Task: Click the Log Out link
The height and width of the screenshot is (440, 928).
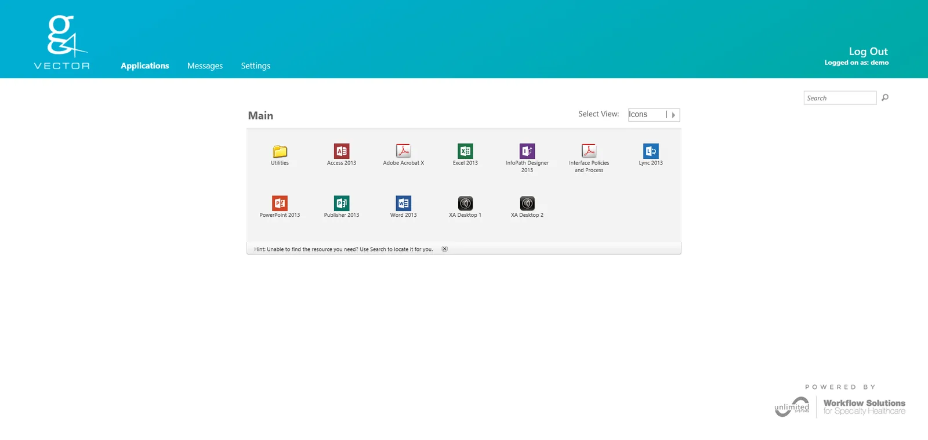Action: pyautogui.click(x=868, y=52)
